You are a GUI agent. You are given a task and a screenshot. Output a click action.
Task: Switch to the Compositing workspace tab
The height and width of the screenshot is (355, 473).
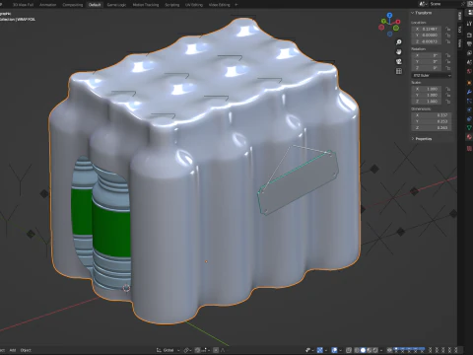73,5
